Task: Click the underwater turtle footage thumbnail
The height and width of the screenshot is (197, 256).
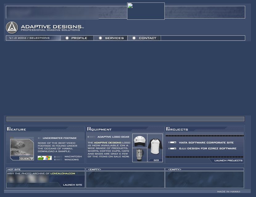Action: pos(22,147)
